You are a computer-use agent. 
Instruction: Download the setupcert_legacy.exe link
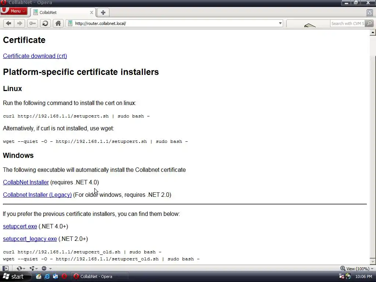pyautogui.click(x=30, y=239)
